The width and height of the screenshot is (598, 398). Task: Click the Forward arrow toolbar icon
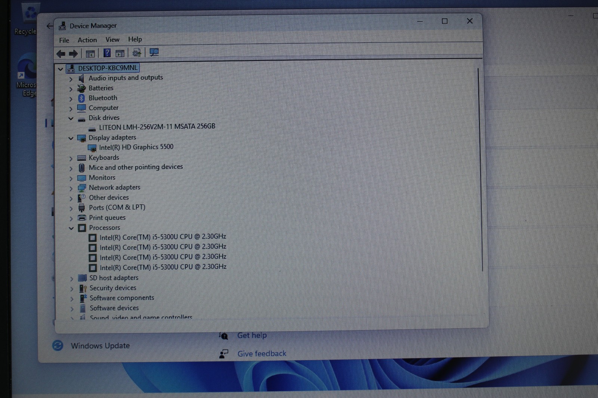(73, 54)
